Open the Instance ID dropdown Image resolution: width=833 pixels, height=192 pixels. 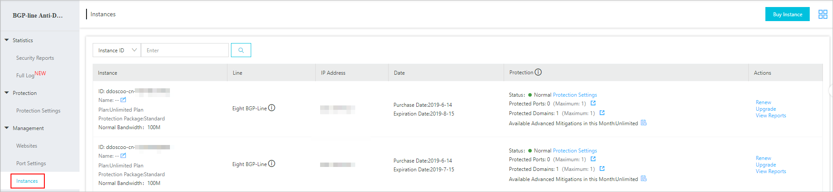coord(117,50)
